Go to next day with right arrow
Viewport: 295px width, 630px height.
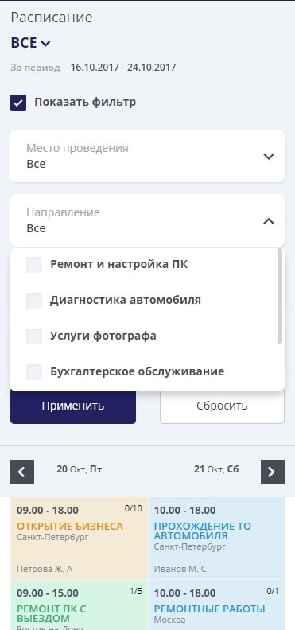point(273,472)
